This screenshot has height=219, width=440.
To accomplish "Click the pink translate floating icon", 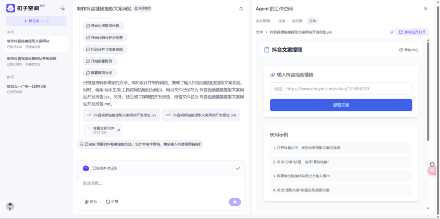I will pos(433,171).
